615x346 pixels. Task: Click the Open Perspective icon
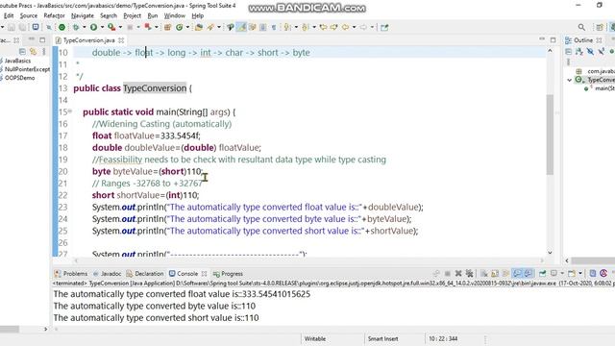[600, 27]
